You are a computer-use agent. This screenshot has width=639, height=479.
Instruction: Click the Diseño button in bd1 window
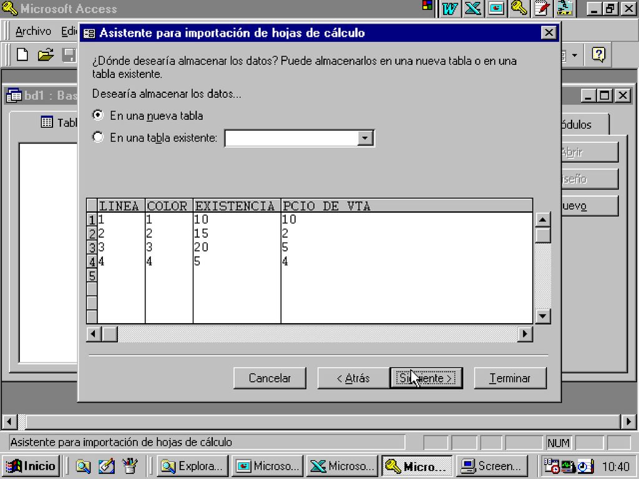589,179
